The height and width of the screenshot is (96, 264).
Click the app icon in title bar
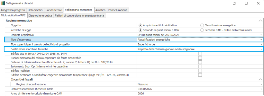pos(3,3)
